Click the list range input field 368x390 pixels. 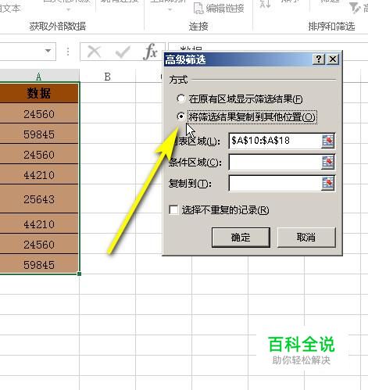(x=275, y=141)
